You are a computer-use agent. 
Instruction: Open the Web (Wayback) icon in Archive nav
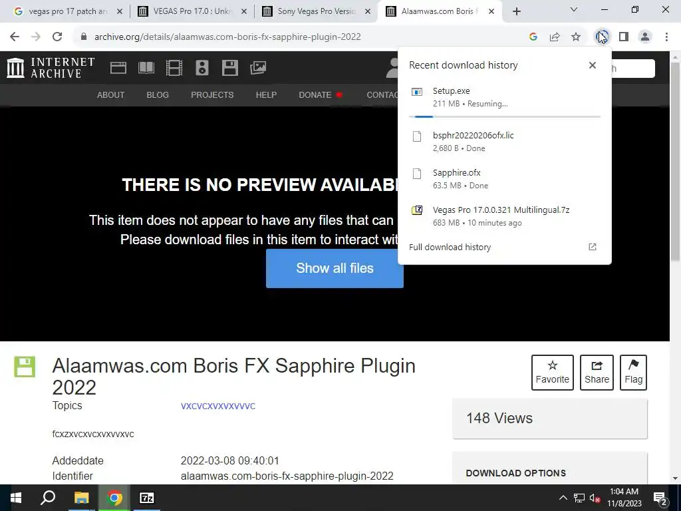pos(118,68)
